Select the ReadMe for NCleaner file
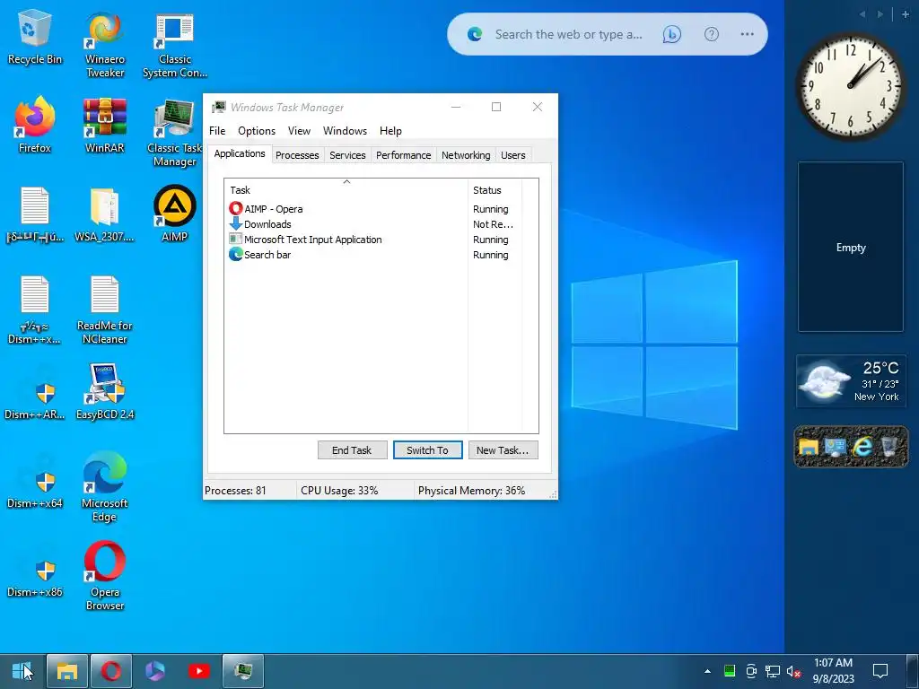The image size is (919, 689). tap(105, 310)
